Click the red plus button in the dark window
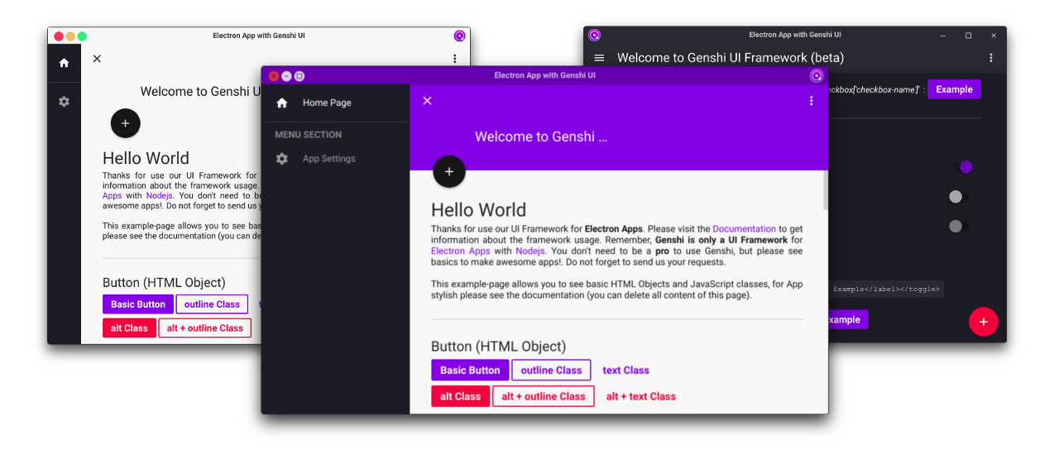The height and width of the screenshot is (455, 1059). pyautogui.click(x=984, y=322)
